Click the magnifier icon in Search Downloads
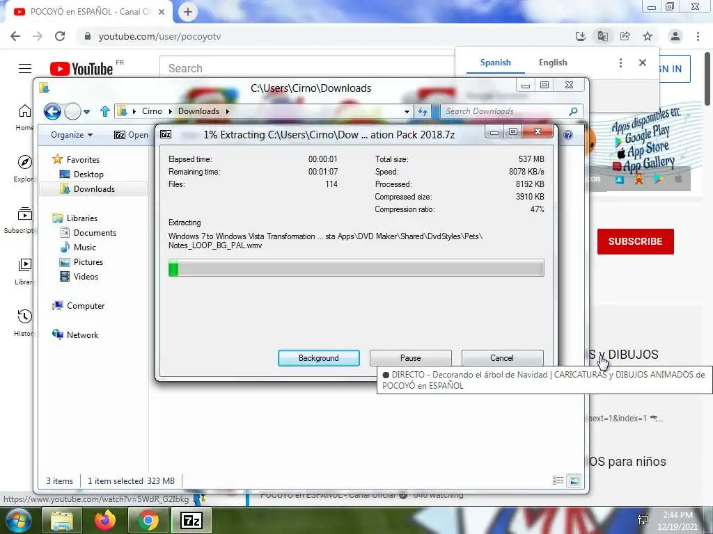Viewport: 713px width, 534px height. pyautogui.click(x=574, y=111)
